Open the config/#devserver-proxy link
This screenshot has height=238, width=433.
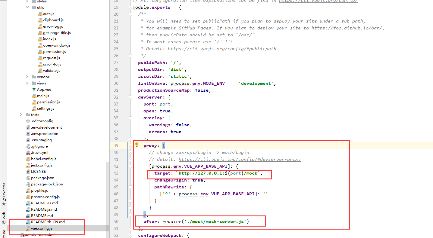240,159
